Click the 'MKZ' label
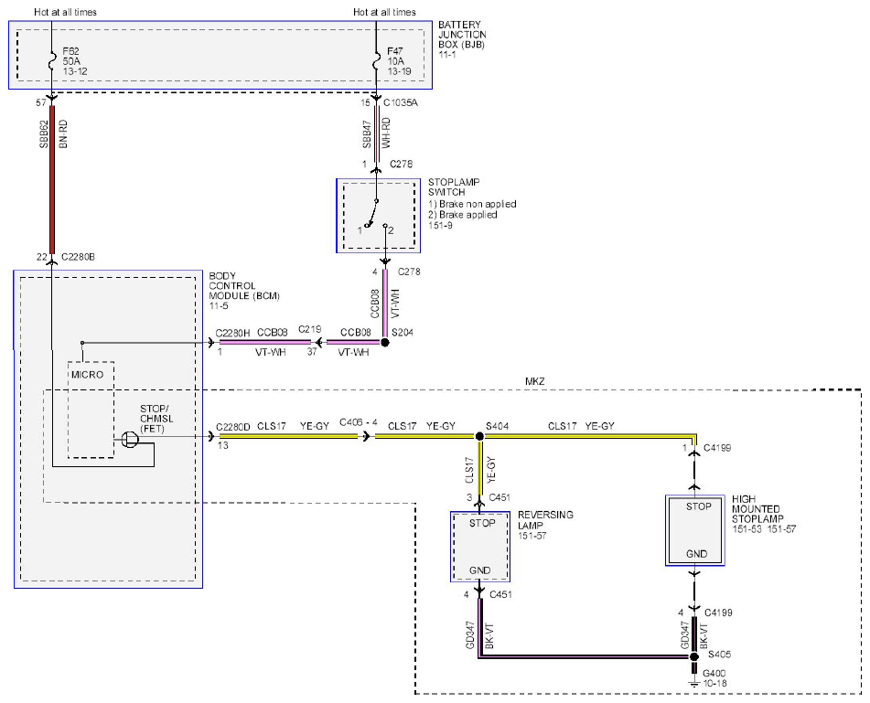The height and width of the screenshot is (703, 870). [535, 381]
